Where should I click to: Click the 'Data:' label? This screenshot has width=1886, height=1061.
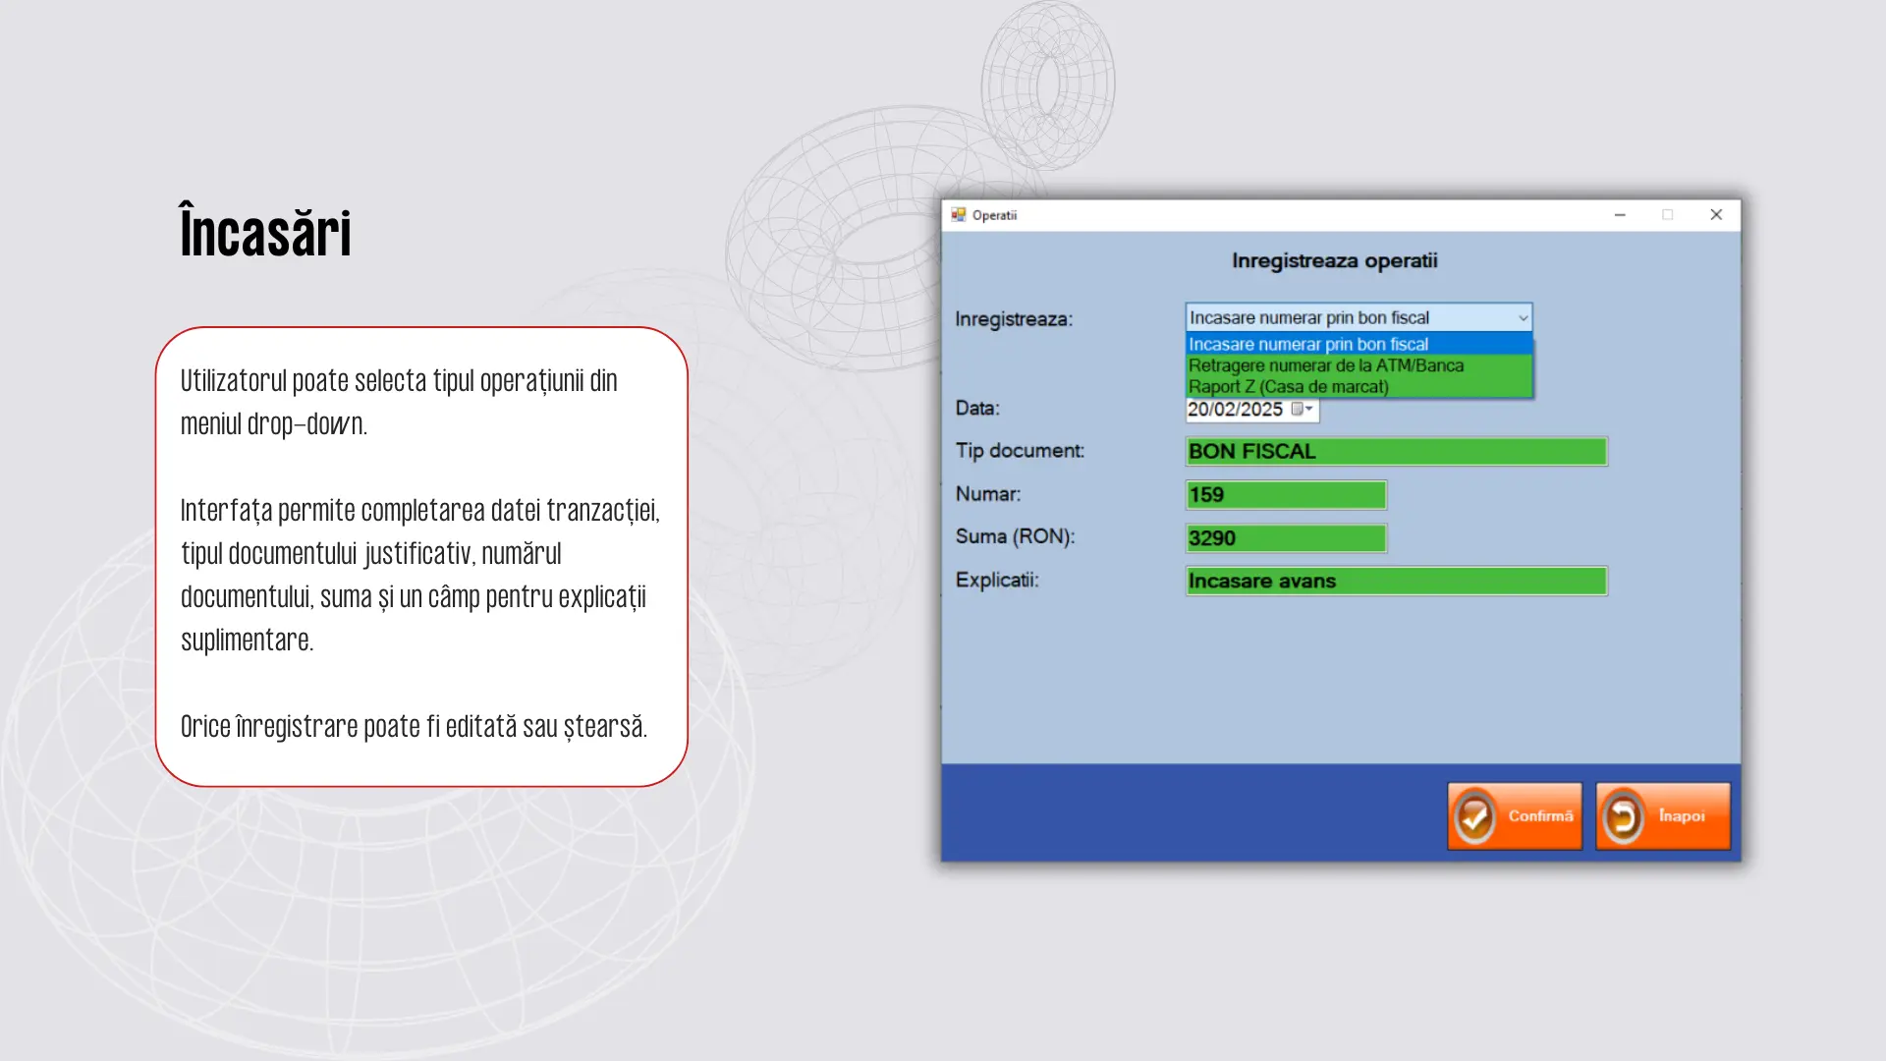(x=977, y=409)
